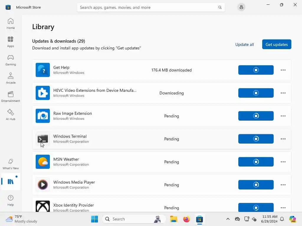Open the clock and date flyout

[270, 219]
